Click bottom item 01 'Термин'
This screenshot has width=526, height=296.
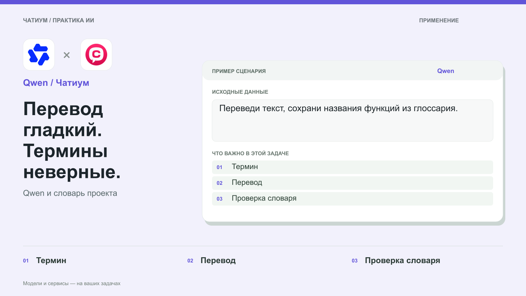pyautogui.click(x=45, y=260)
